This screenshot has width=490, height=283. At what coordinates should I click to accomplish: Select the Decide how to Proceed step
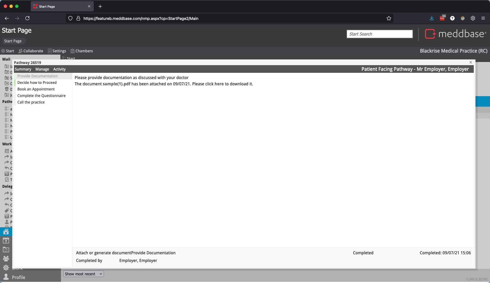pyautogui.click(x=37, y=82)
